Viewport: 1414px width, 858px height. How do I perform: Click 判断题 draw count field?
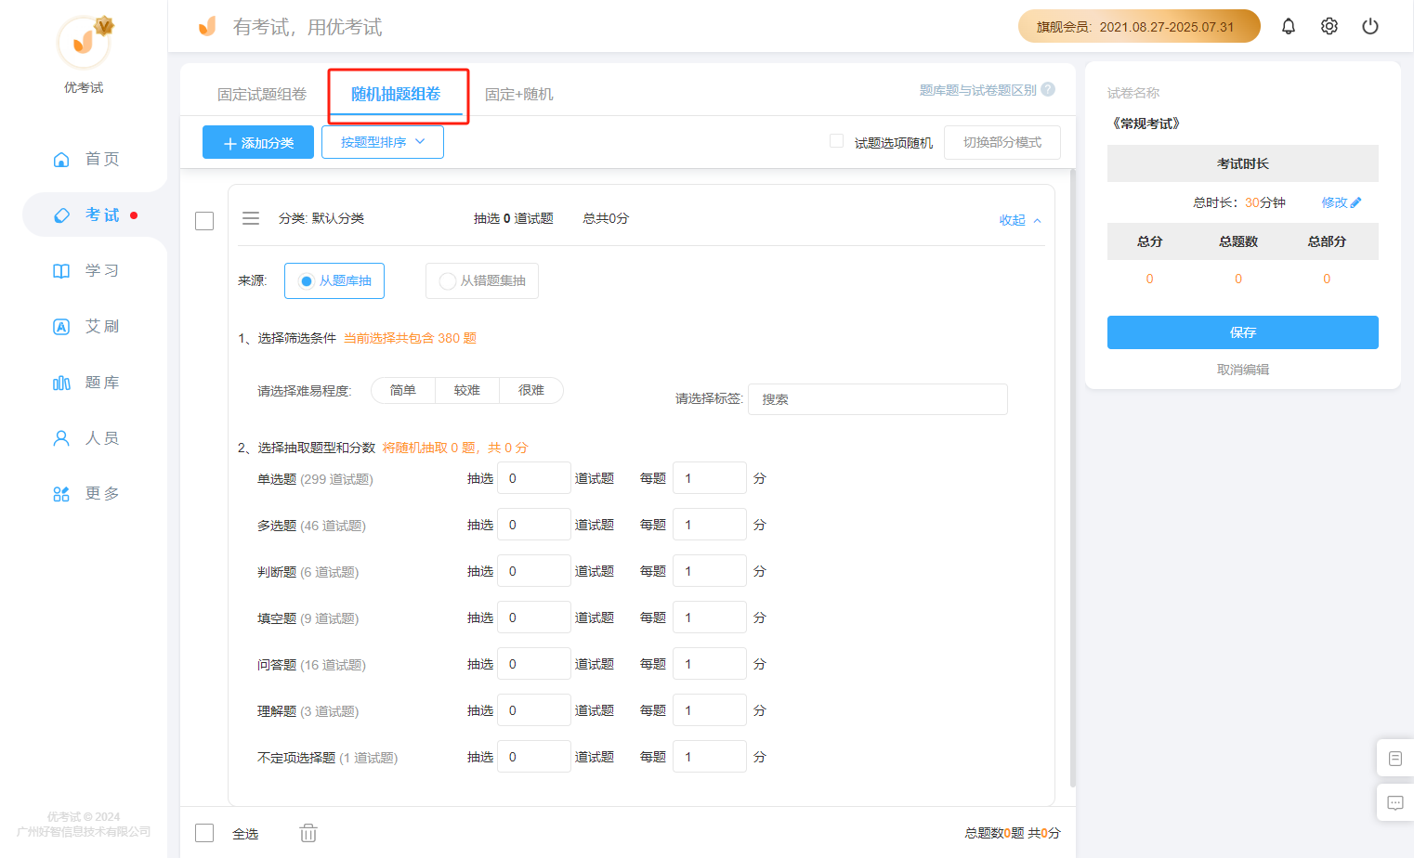[x=534, y=571]
